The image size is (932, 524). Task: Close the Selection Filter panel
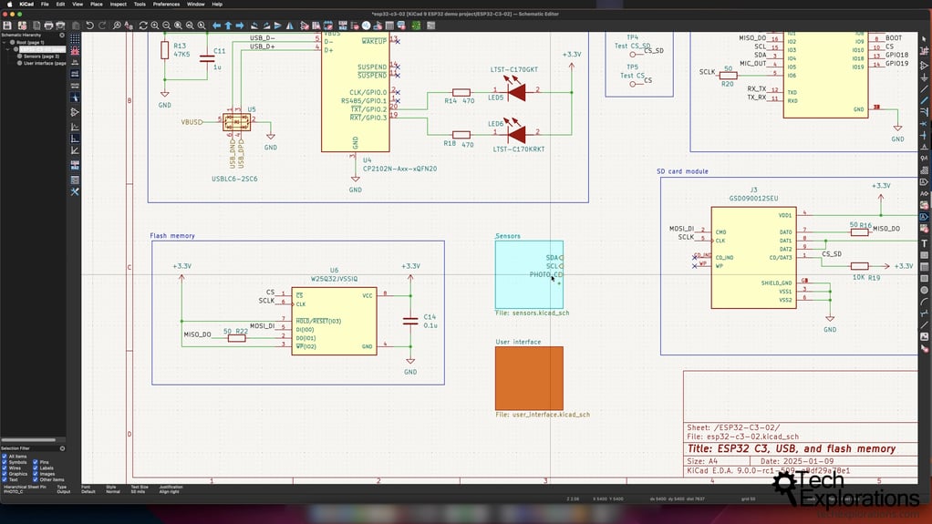pos(62,448)
